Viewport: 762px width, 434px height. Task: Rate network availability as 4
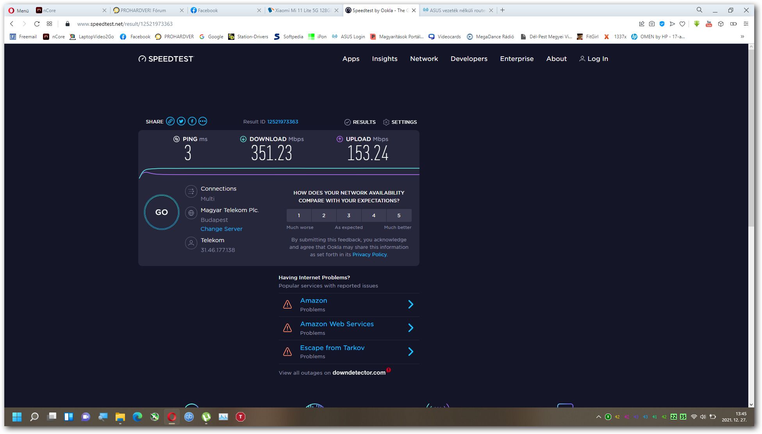(374, 215)
